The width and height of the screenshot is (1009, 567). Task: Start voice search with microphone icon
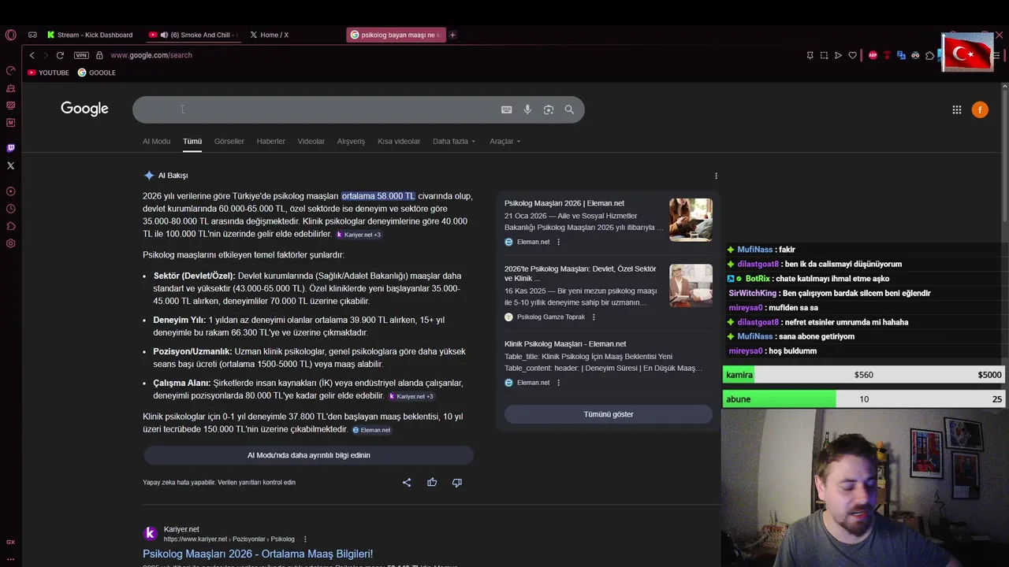(527, 109)
